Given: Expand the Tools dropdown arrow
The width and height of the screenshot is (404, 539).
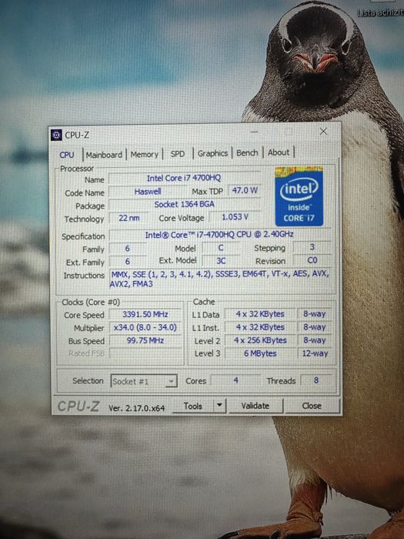Looking at the screenshot, I should click(219, 406).
